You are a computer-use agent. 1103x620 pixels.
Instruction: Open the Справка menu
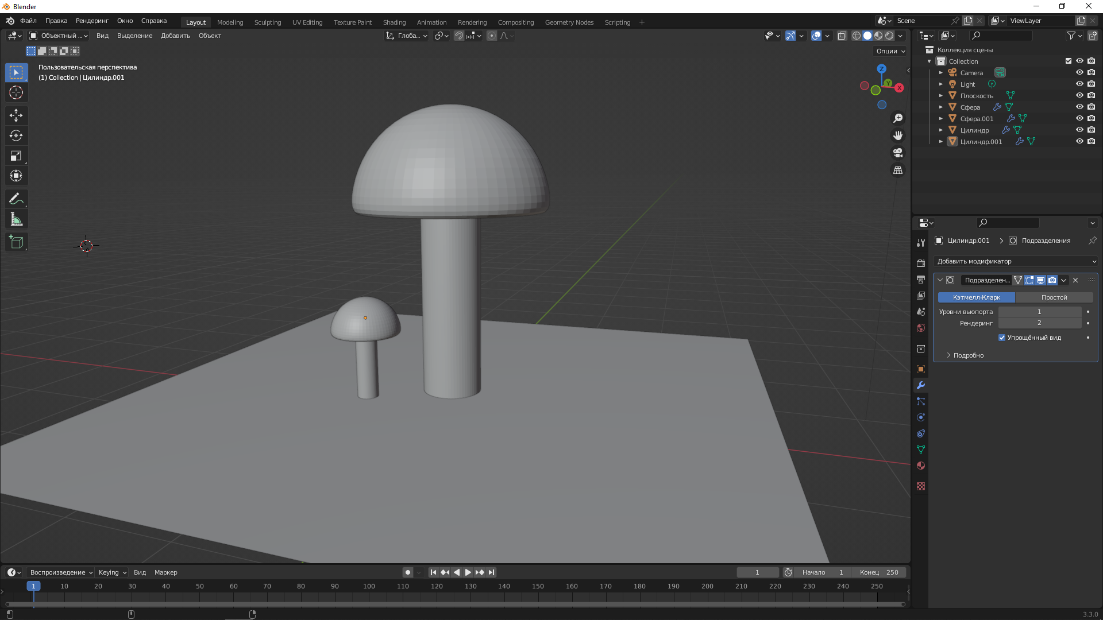(154, 21)
